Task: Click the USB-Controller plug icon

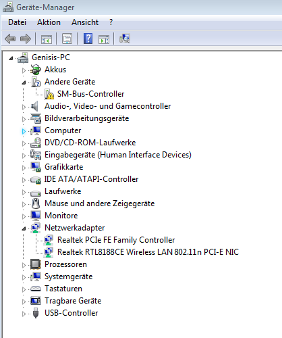Action: coord(36,313)
